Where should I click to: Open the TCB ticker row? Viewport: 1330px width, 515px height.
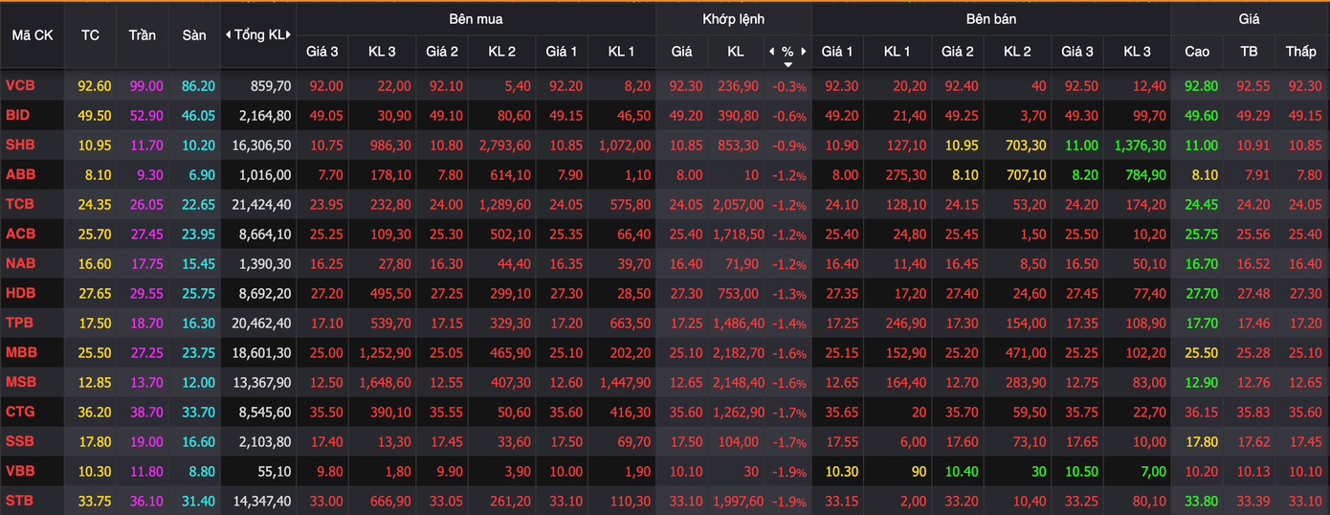[x=21, y=205]
